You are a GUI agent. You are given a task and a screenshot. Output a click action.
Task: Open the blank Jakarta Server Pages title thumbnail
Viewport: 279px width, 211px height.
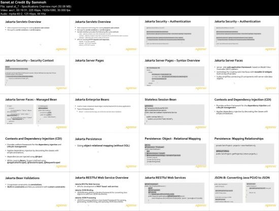click(x=104, y=74)
